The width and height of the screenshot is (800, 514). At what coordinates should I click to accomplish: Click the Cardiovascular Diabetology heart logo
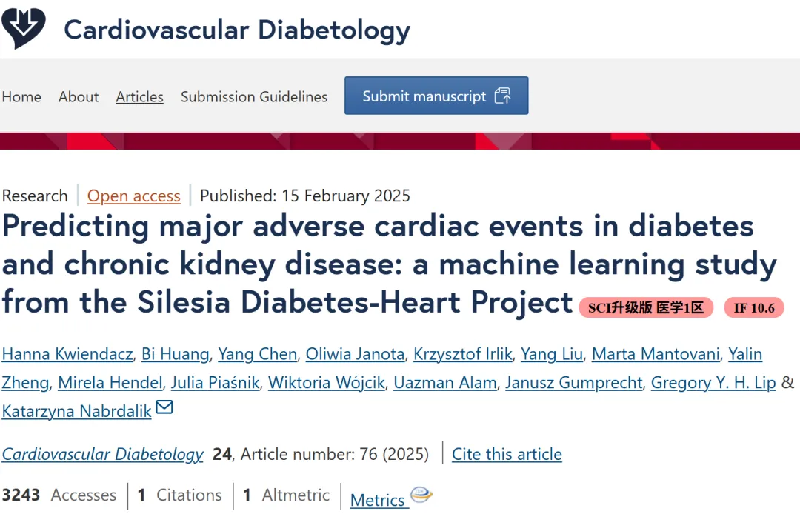pos(24,29)
